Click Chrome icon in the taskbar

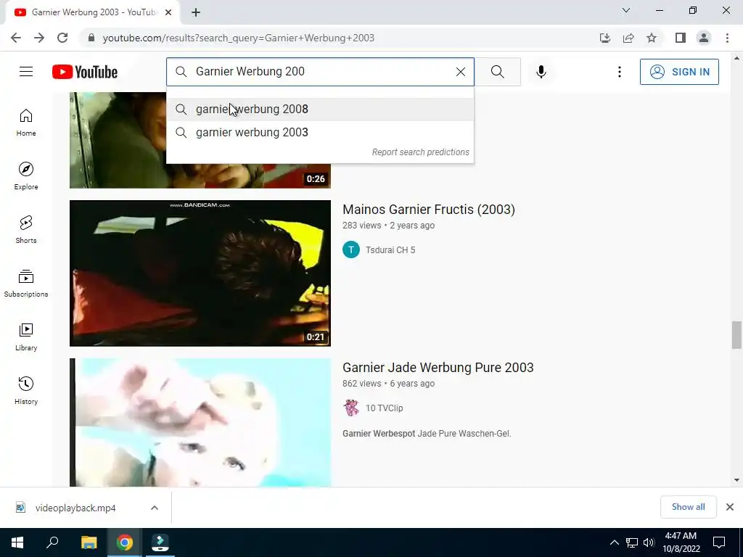(125, 542)
